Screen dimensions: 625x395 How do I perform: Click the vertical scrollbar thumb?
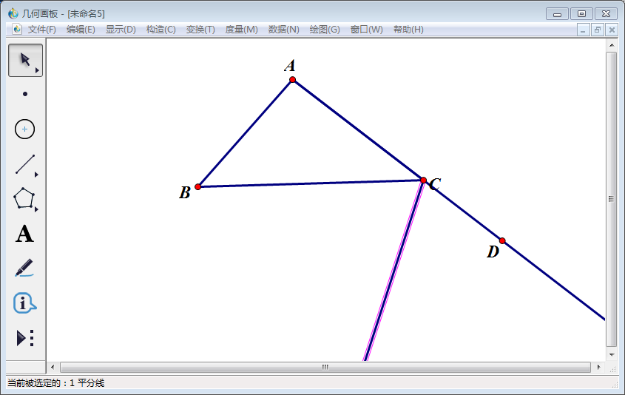point(612,199)
